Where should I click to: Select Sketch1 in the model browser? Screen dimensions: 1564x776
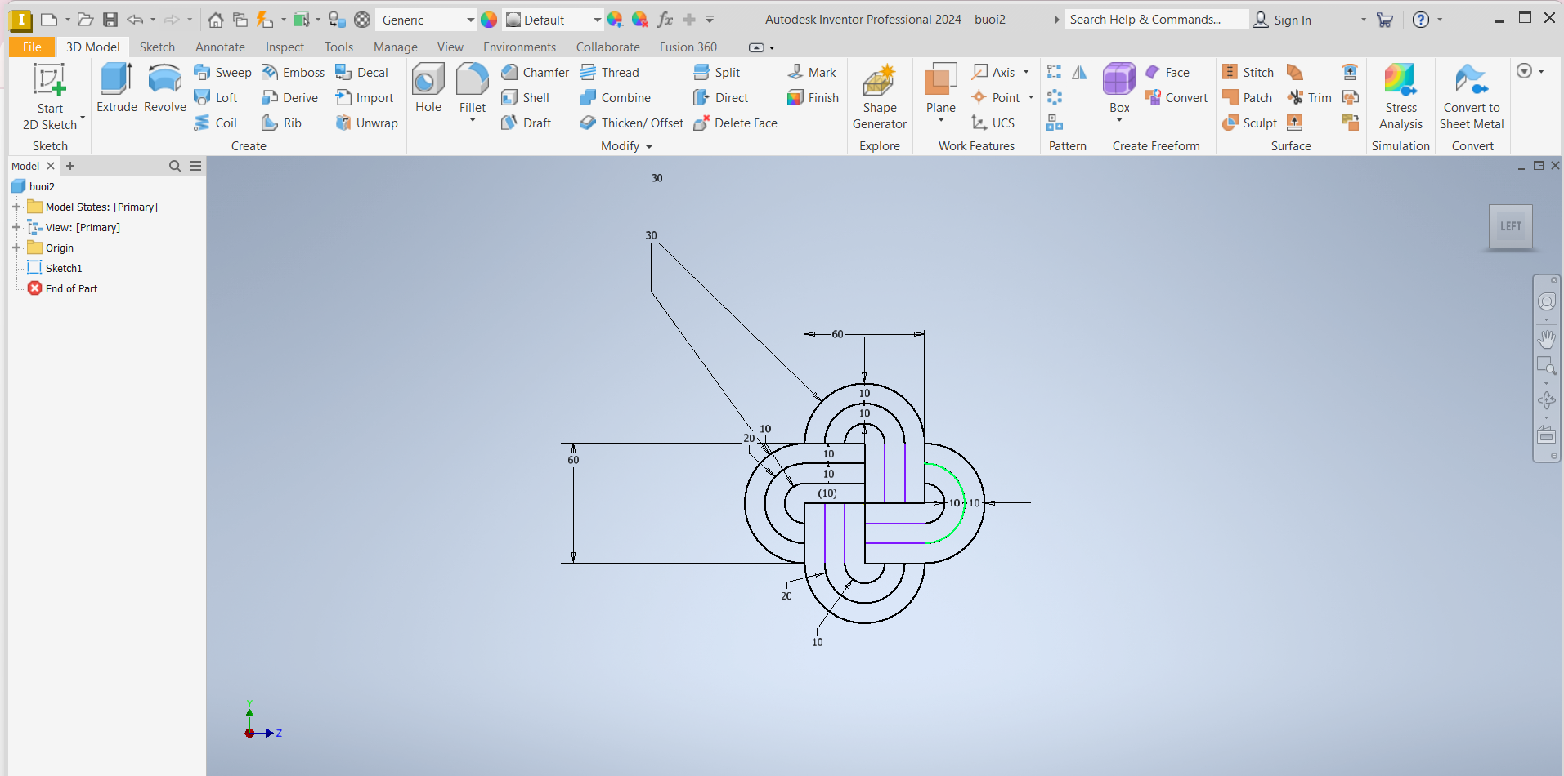click(63, 268)
